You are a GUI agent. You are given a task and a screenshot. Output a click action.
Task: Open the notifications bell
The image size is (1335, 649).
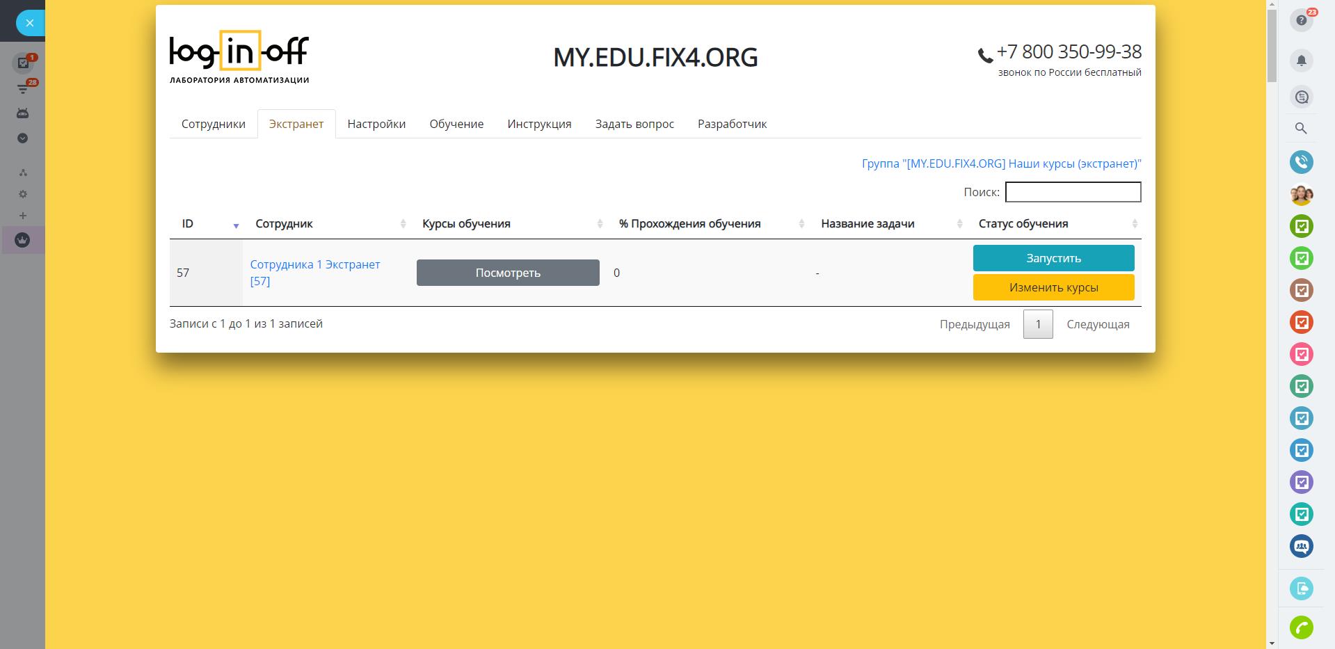[x=1302, y=61]
